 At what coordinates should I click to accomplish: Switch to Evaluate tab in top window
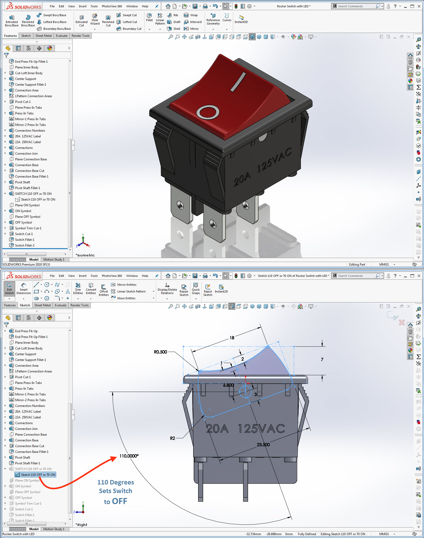point(62,36)
